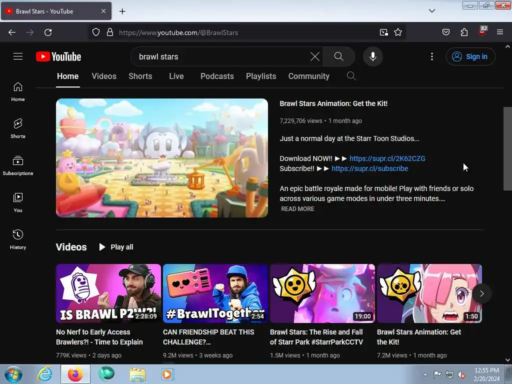Open the supr.cl/2K62CZG download link
This screenshot has width=512, height=384.
pyautogui.click(x=387, y=158)
